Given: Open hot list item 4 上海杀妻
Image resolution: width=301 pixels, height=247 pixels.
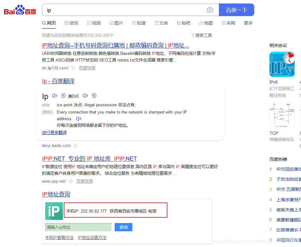Looking at the screenshot, I should click(288, 200).
